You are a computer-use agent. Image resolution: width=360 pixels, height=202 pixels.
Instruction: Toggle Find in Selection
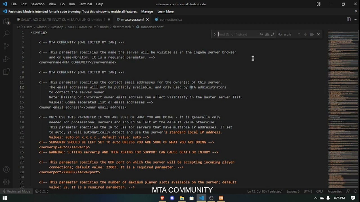point(312,34)
